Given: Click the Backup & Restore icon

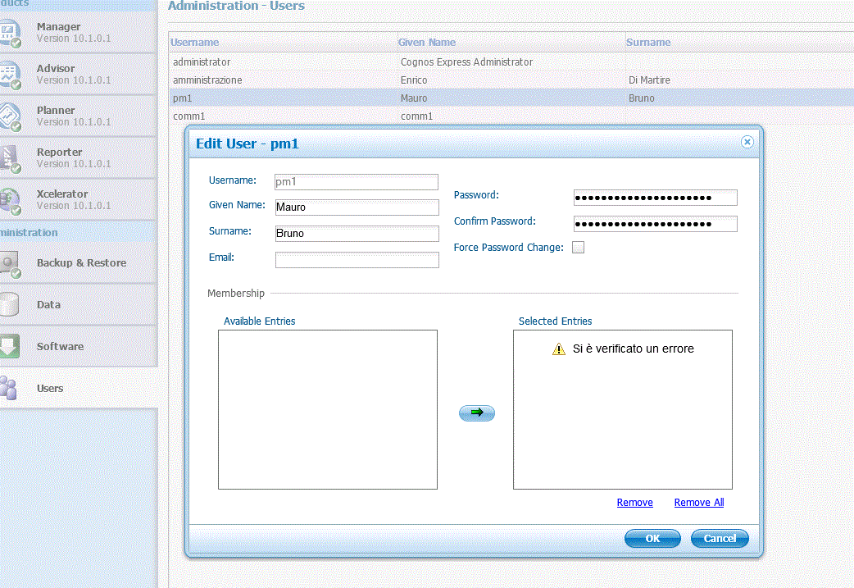Looking at the screenshot, I should (x=9, y=264).
